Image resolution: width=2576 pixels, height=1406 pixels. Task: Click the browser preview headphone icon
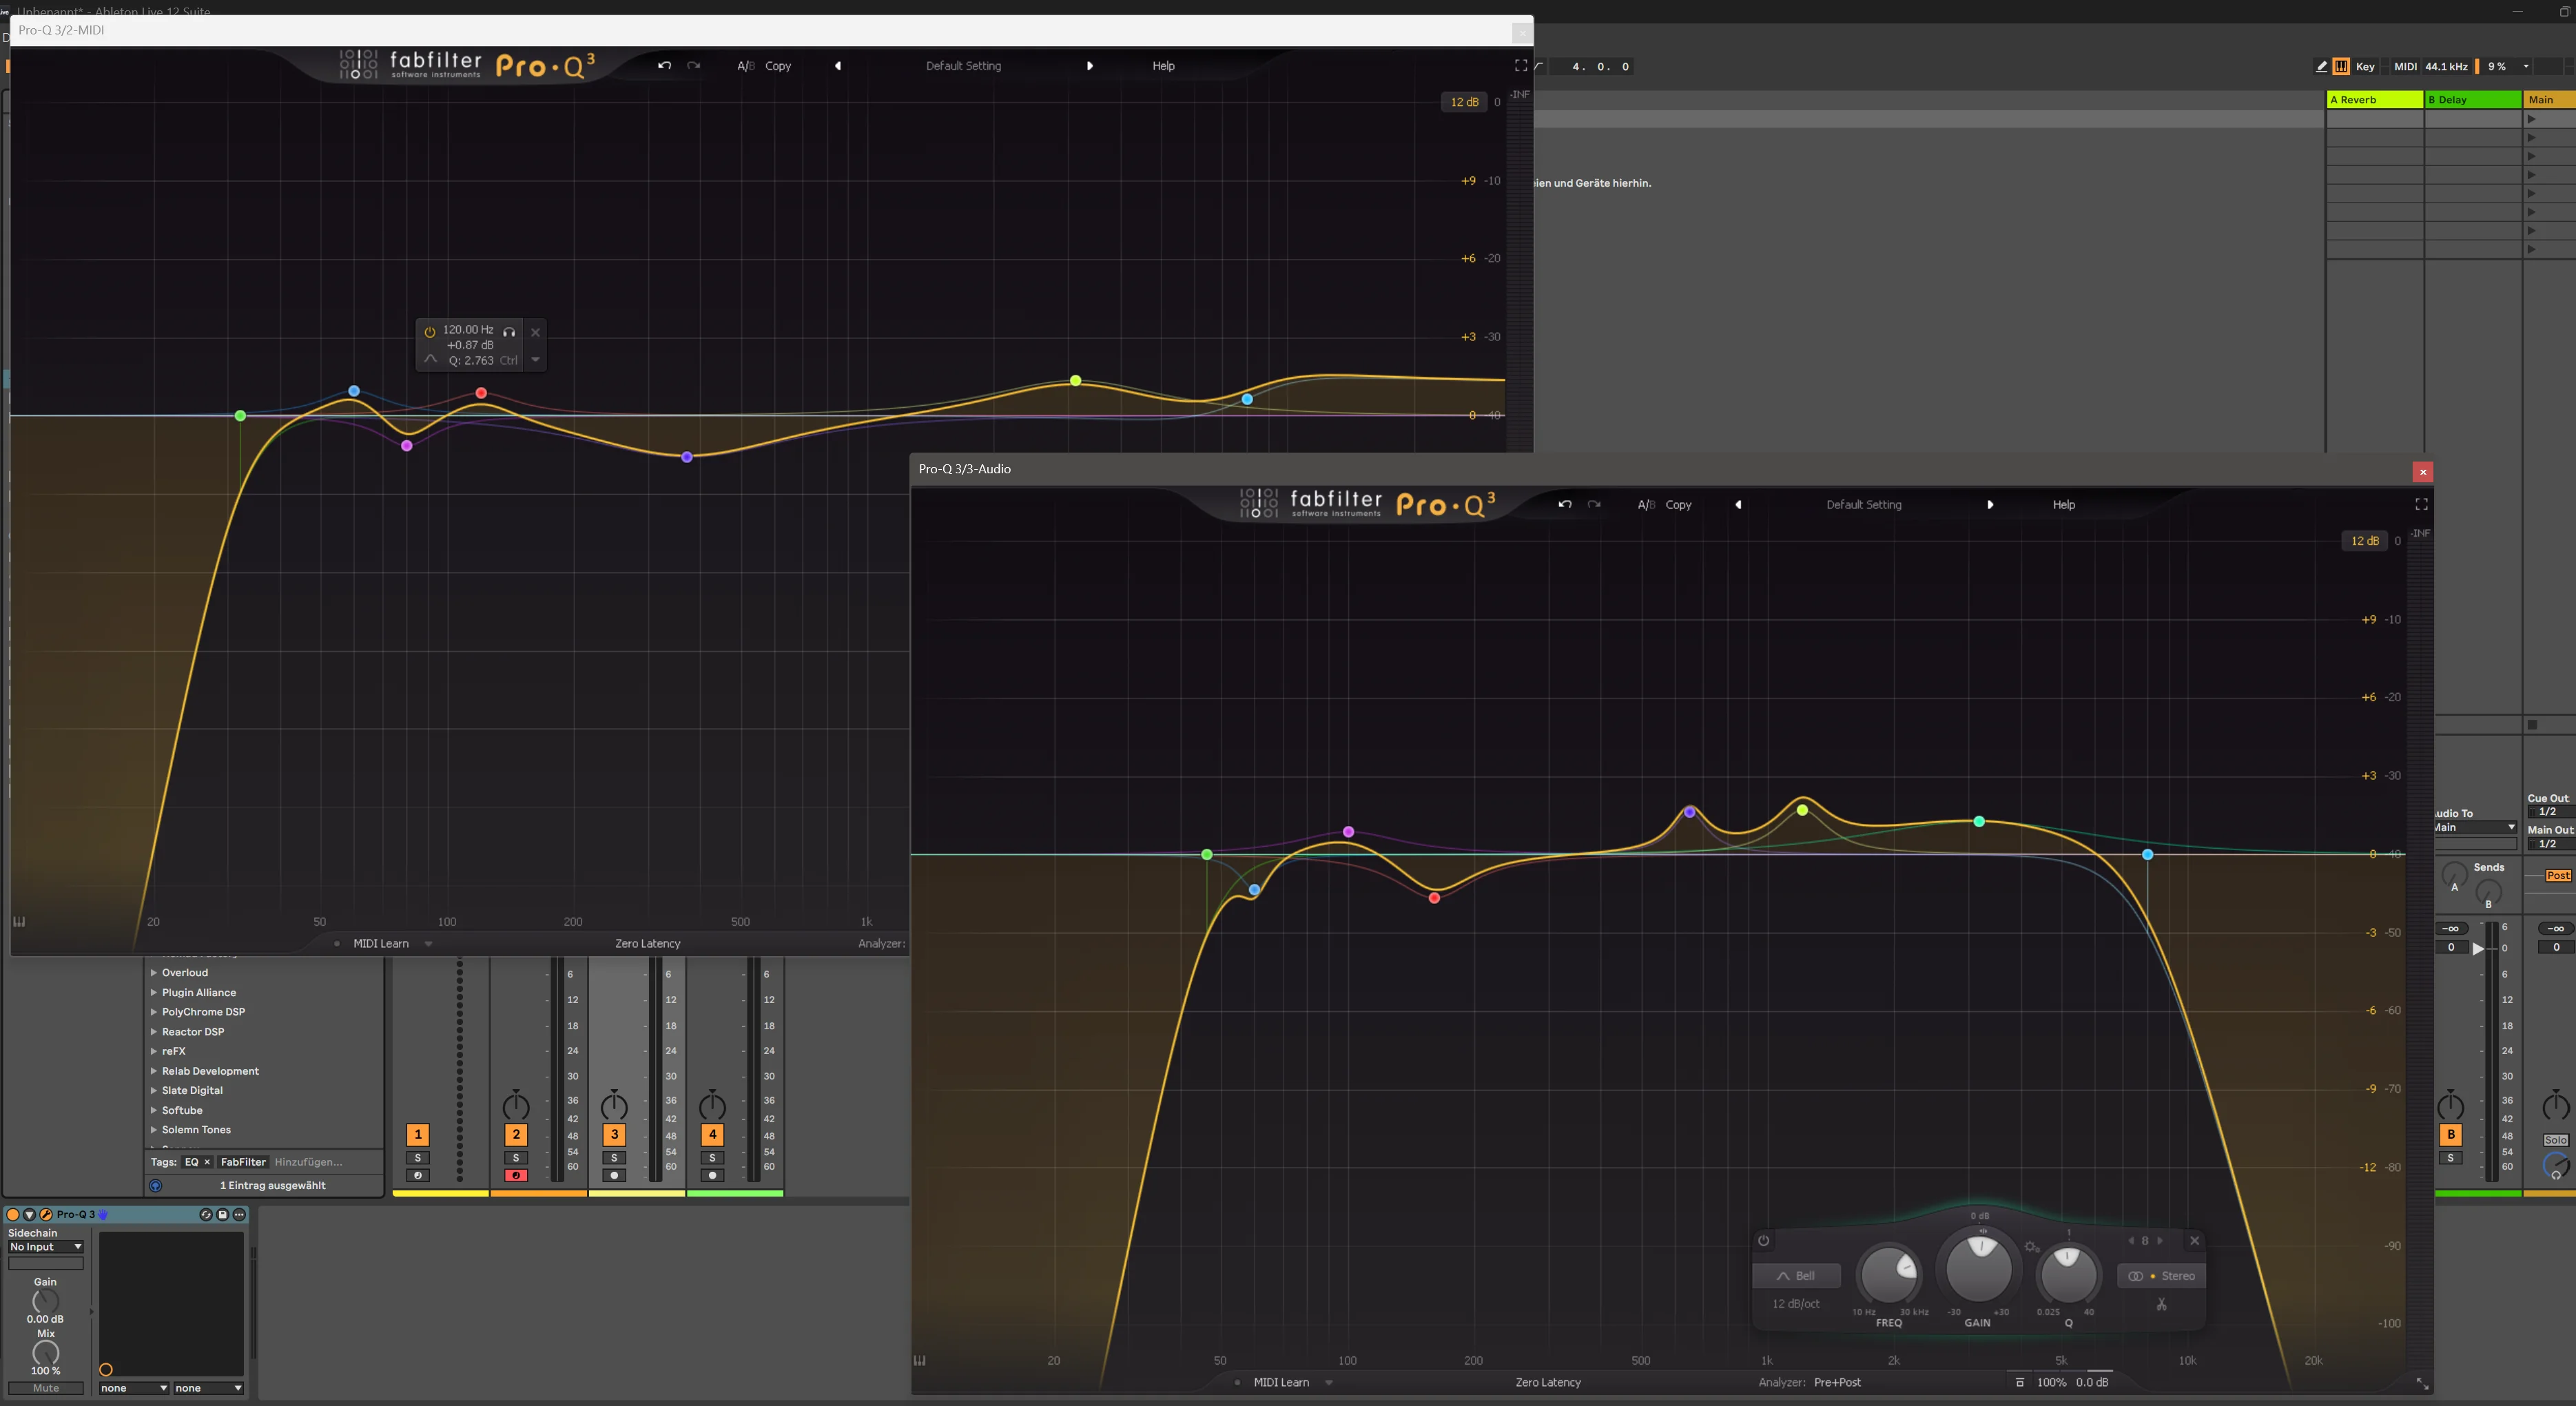[x=155, y=1185]
